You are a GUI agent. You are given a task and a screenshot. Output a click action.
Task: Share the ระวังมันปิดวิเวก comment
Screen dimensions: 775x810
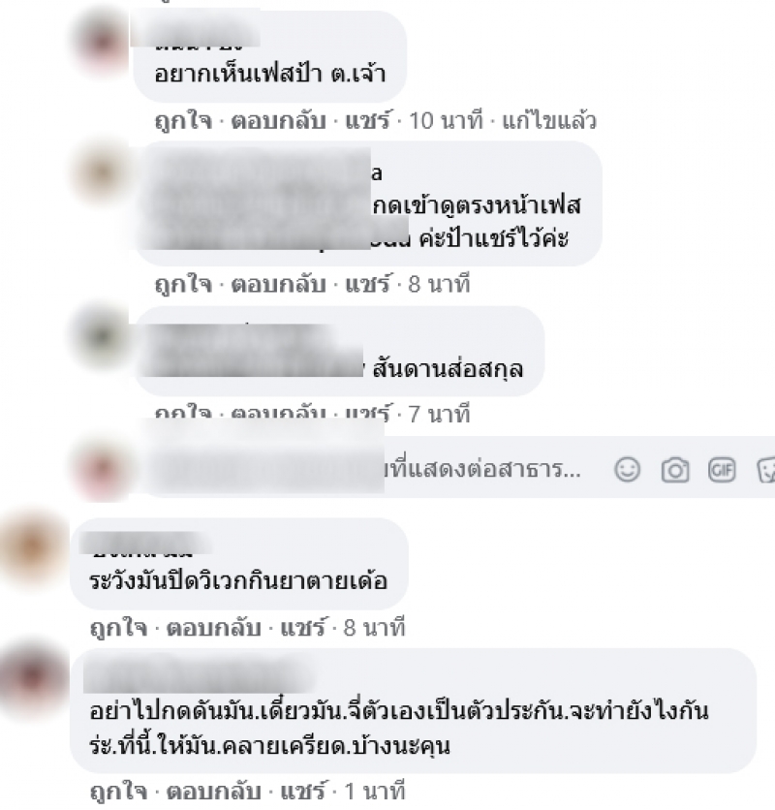[x=303, y=627]
